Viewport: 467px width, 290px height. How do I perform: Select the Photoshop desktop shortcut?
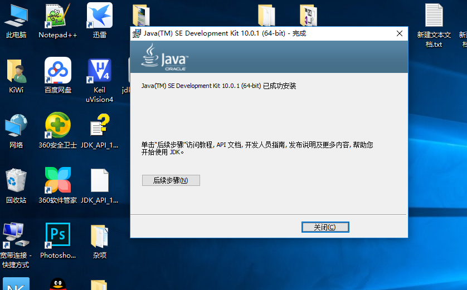[x=58, y=241]
